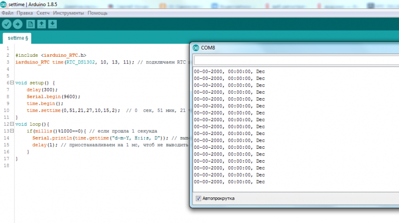Select the settime sketch tab
Screen dimensions: 399x223
tap(17, 38)
